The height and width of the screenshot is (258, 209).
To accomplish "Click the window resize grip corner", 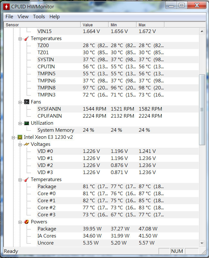I will click(x=204, y=252).
